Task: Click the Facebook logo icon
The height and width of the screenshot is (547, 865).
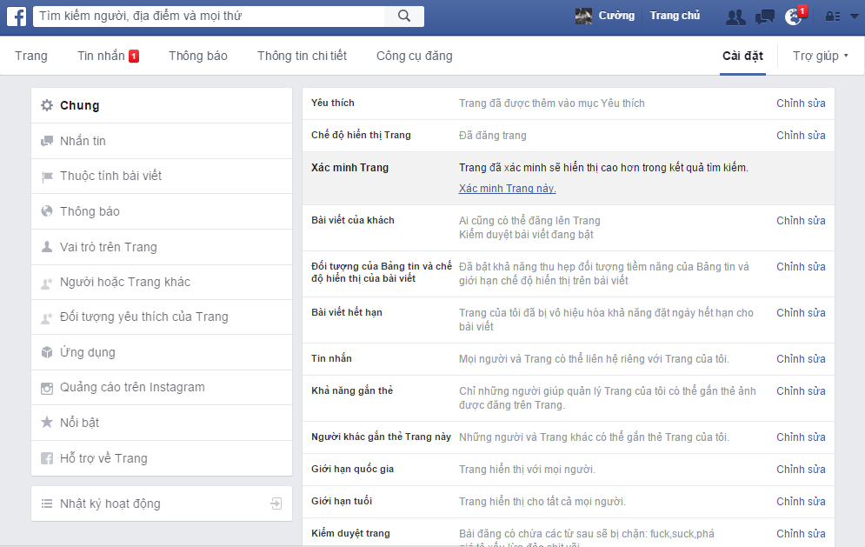Action: pos(17,17)
